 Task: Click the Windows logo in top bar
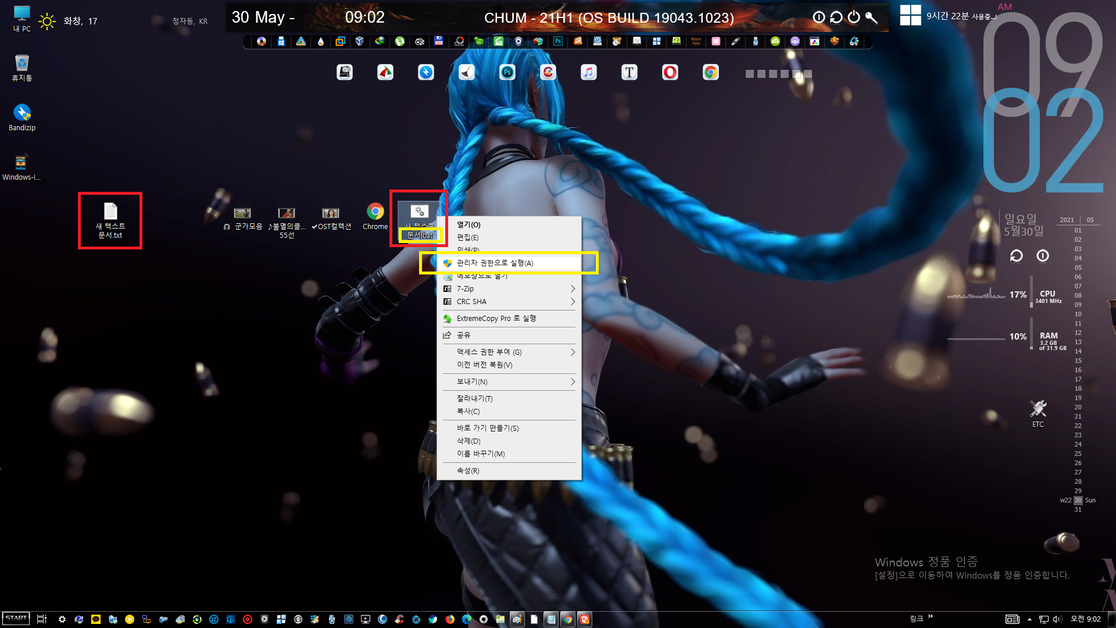pyautogui.click(x=910, y=15)
